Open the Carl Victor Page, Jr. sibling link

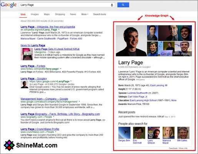pos(138,97)
